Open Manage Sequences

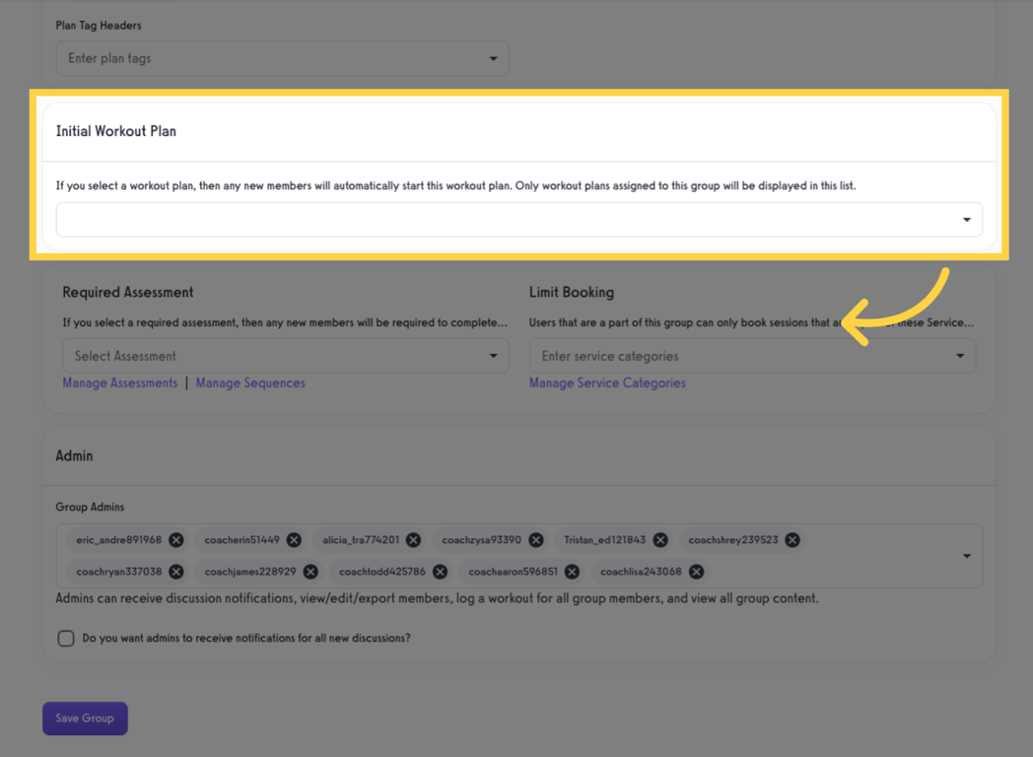tap(250, 382)
